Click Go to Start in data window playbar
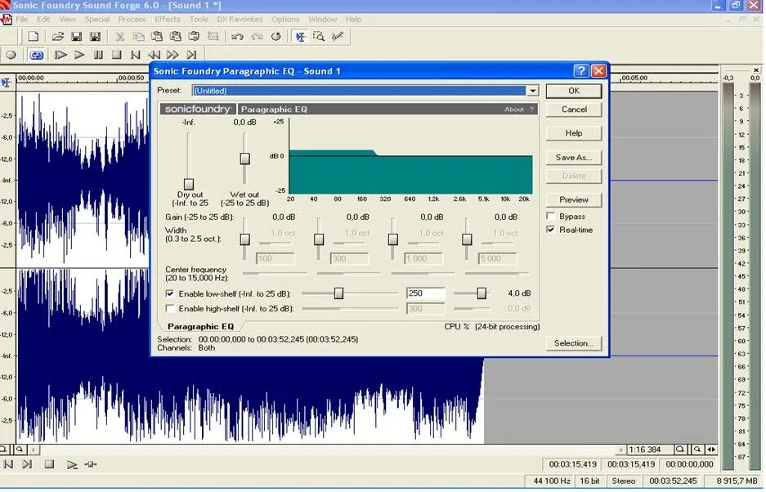Screen dimensions: 766x492 click(8, 465)
